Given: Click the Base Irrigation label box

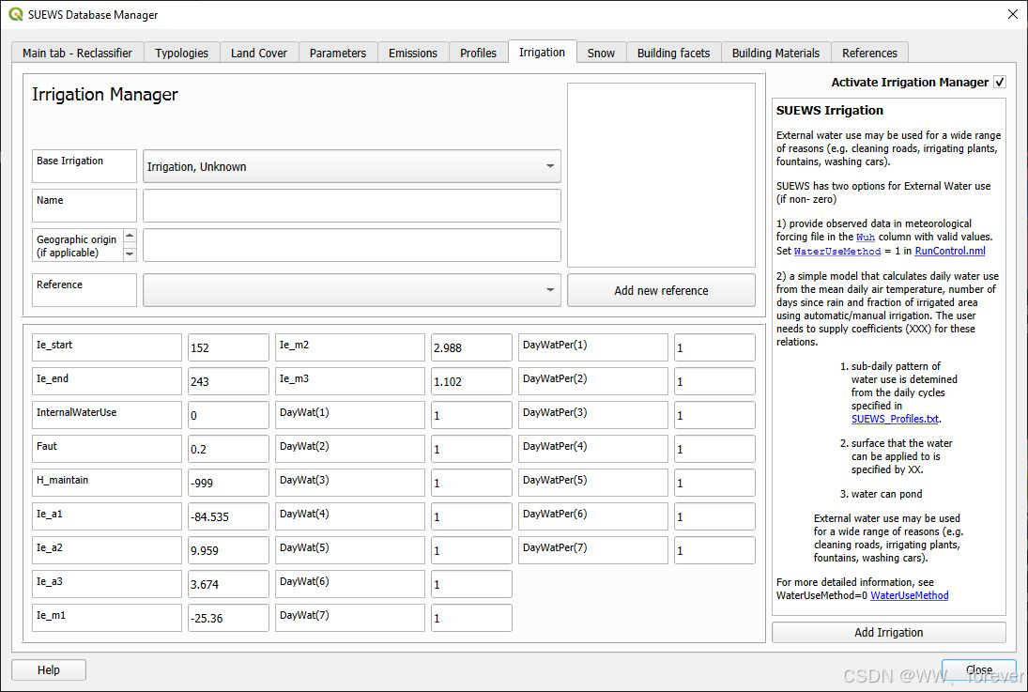Looking at the screenshot, I should (84, 166).
